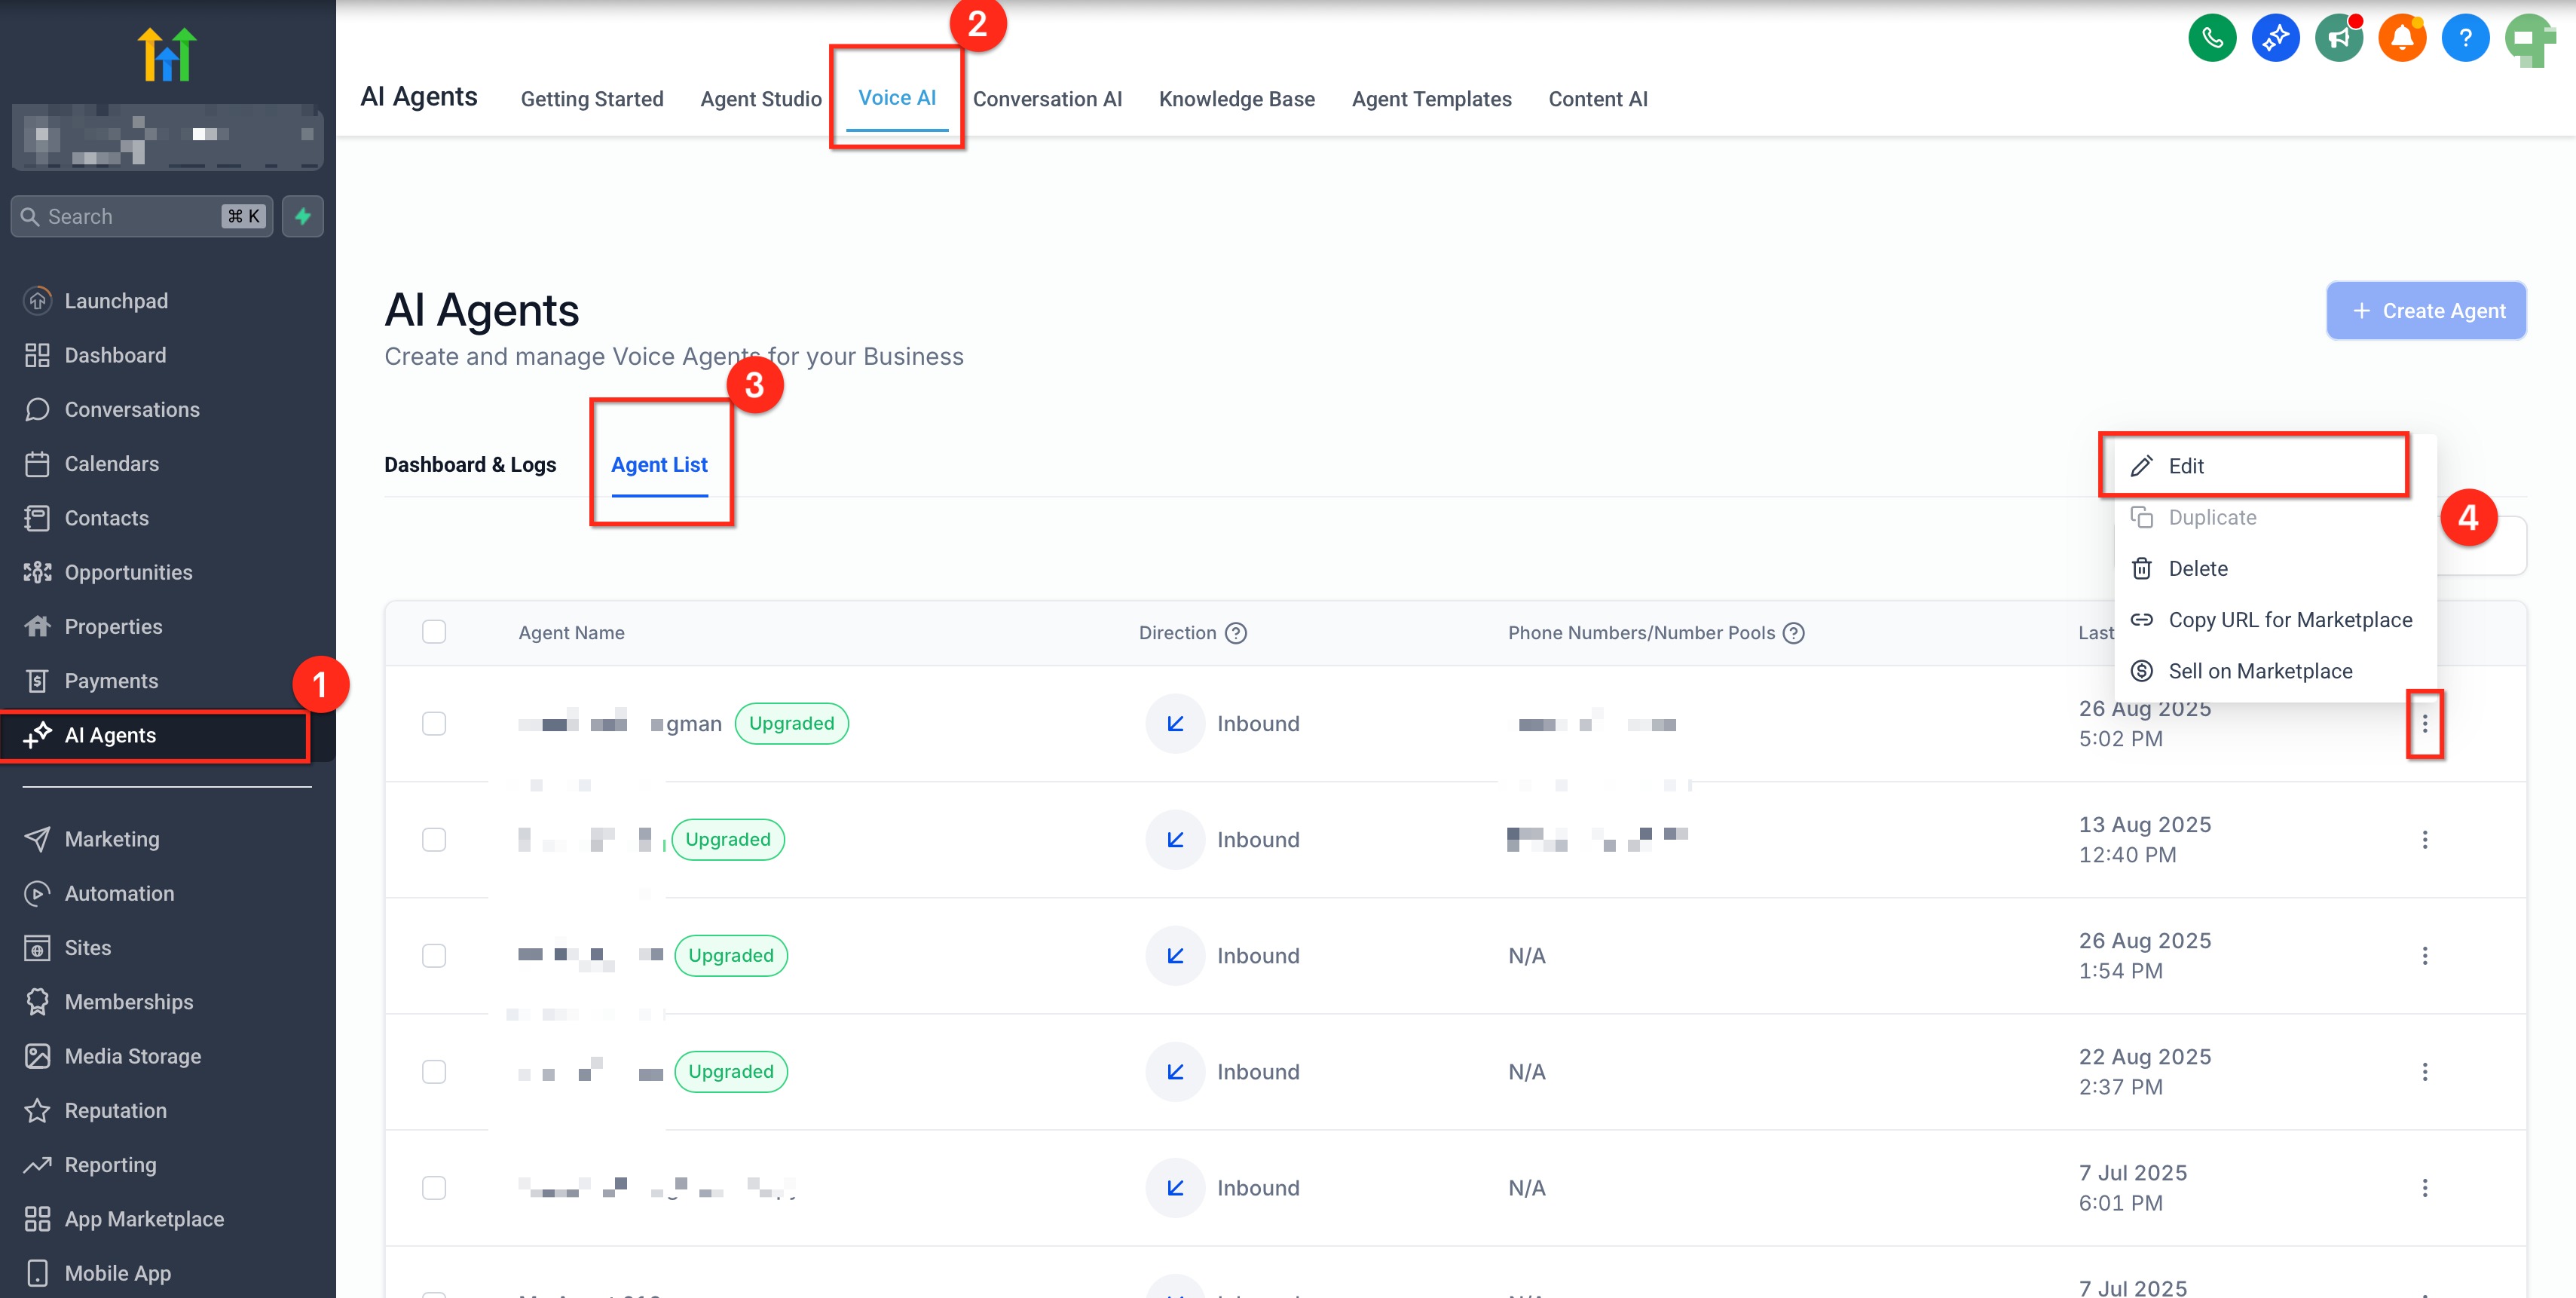Click the green lightning quick actions icon
This screenshot has width=2576, height=1298.
[303, 216]
